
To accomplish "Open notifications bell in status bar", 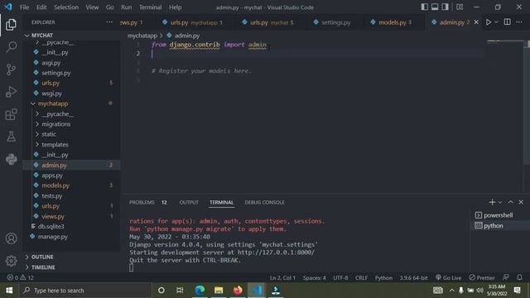I will point(519,277).
